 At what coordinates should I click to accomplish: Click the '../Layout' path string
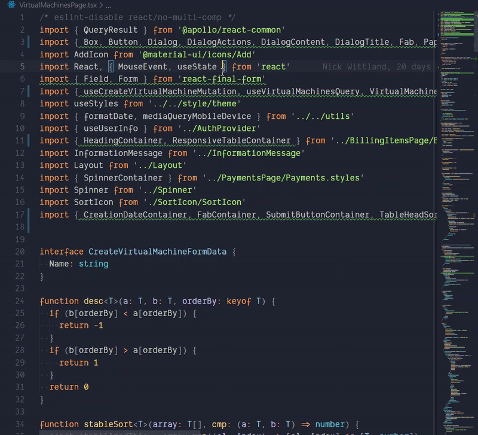160,166
